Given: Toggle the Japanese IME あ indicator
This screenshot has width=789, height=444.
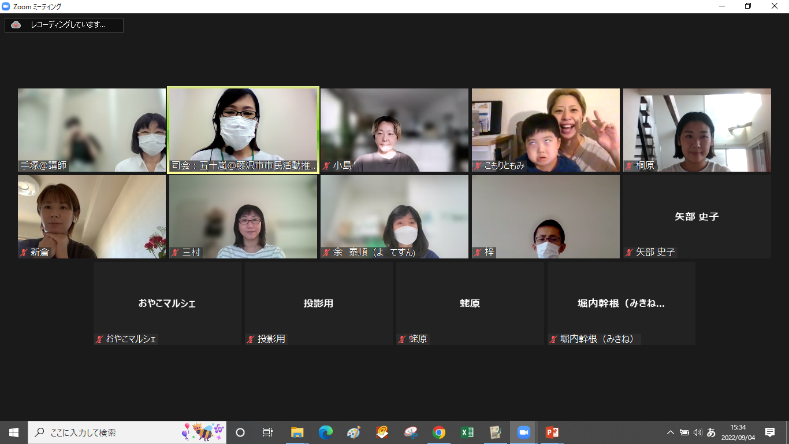Looking at the screenshot, I should (x=711, y=432).
